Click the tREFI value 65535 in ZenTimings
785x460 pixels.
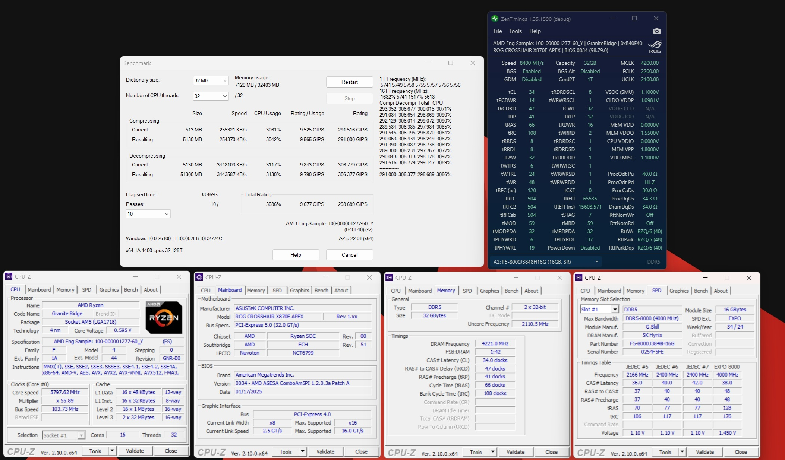tap(590, 199)
